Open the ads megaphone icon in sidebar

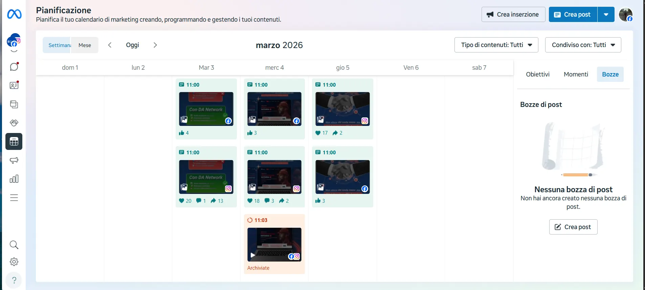pos(14,160)
